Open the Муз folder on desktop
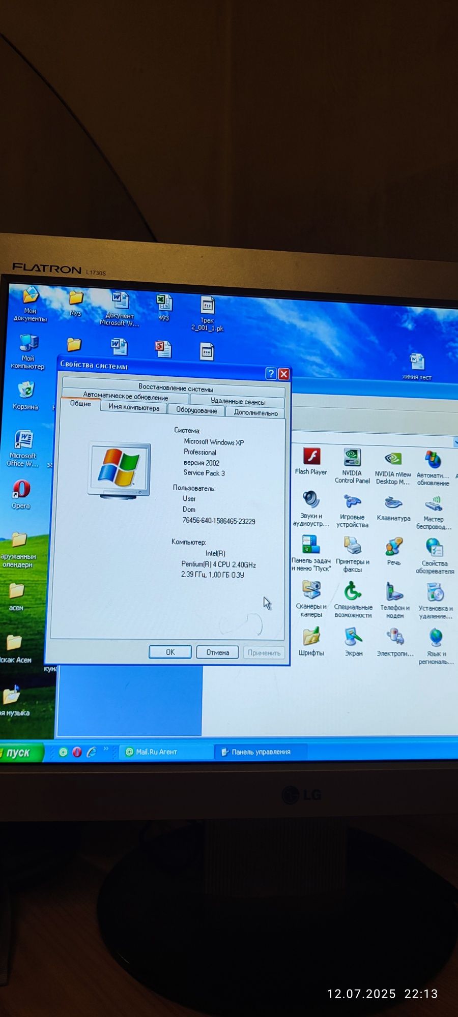458x1017 pixels. 76,303
